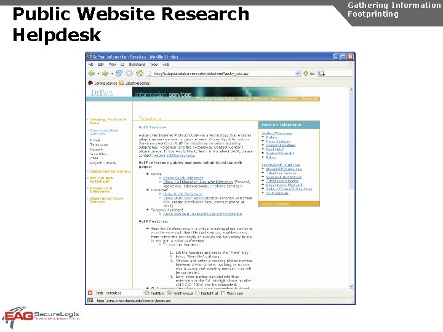
Task: Expand Computers on Campus sidebar section
Action: click(x=110, y=171)
